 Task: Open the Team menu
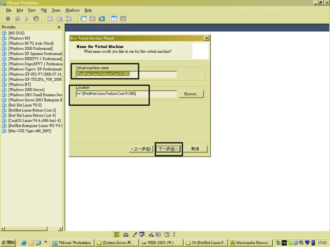[x=56, y=10]
